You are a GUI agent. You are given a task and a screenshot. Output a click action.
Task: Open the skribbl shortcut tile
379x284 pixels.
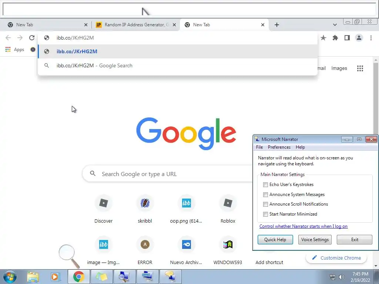[145, 209]
